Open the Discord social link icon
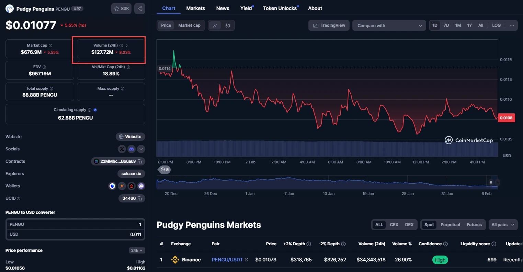This screenshot has width=523, height=272. pyautogui.click(x=132, y=149)
